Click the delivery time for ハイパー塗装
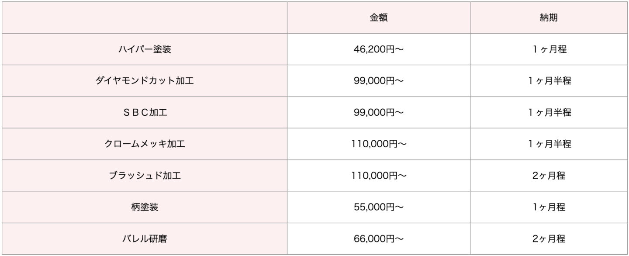This screenshot has height=256, width=629. [549, 49]
